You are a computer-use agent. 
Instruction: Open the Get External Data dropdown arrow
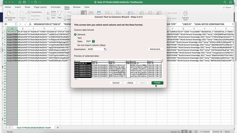coord(13,13)
